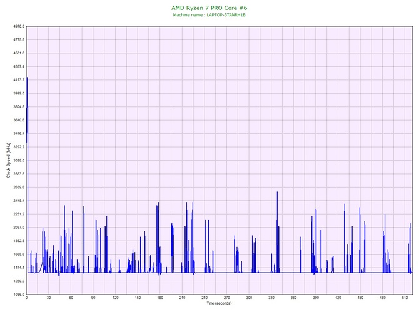This screenshot has height=314, width=419.
Task: Click the y-axis value 1280.2
Action: click(19, 281)
